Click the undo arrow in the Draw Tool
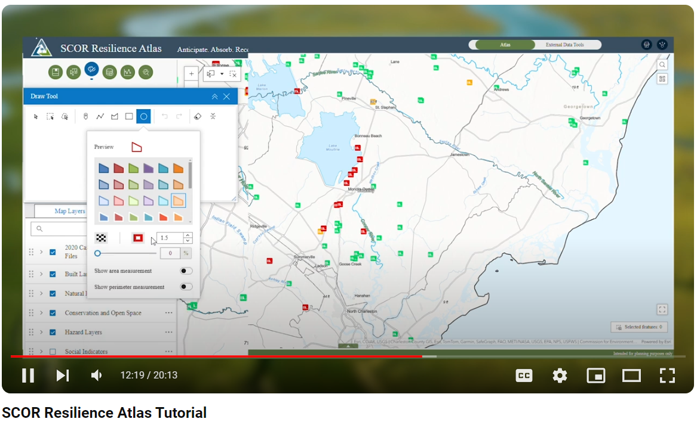Screen dimensions: 697x422 (164, 116)
